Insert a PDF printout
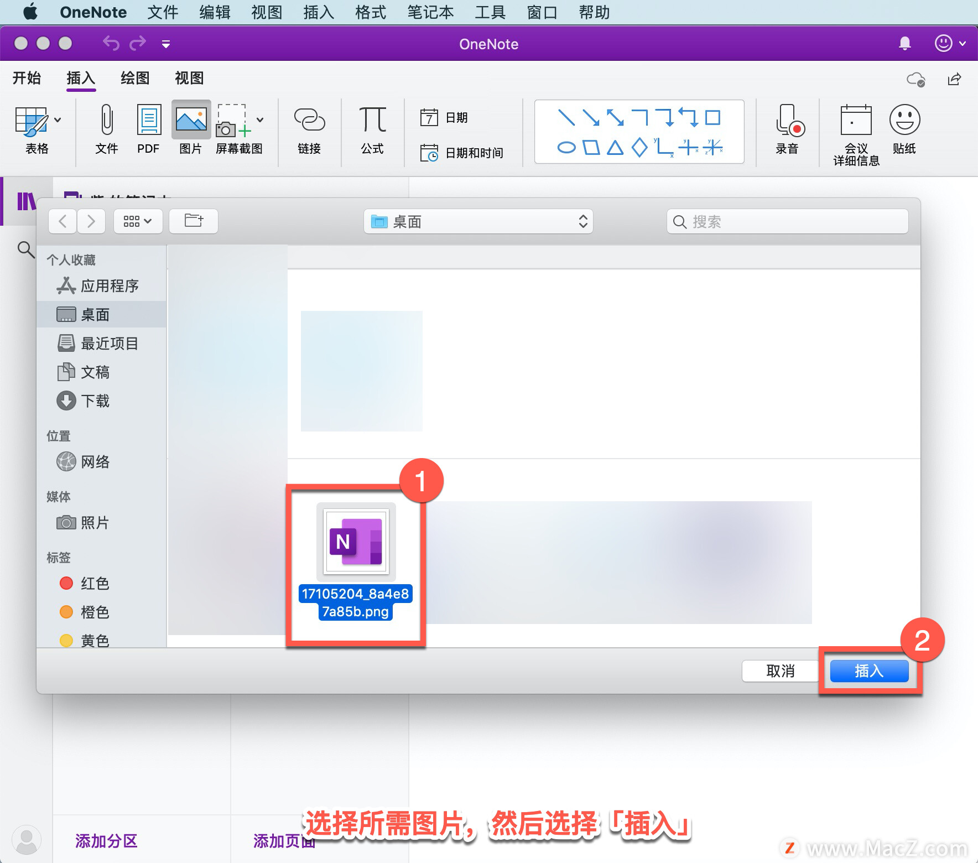The height and width of the screenshot is (863, 978). pyautogui.click(x=149, y=131)
